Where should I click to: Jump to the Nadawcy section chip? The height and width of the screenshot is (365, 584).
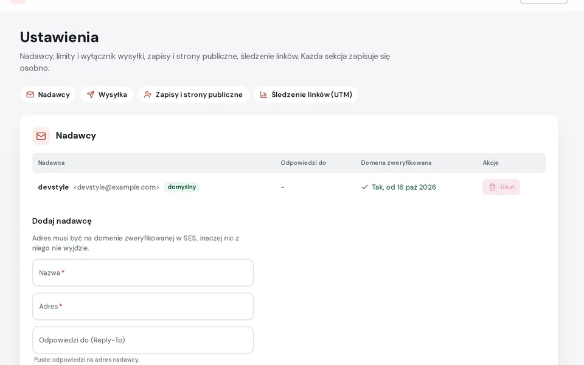pos(48,95)
